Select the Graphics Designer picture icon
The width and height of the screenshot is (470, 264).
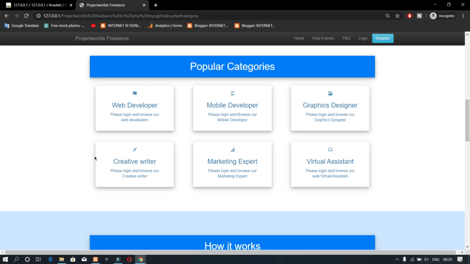pos(330,93)
